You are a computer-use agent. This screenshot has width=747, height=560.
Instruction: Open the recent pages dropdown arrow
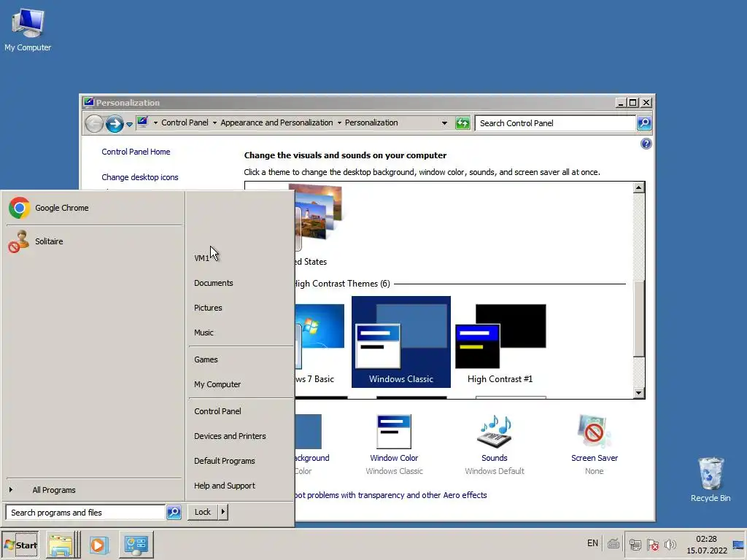(129, 124)
